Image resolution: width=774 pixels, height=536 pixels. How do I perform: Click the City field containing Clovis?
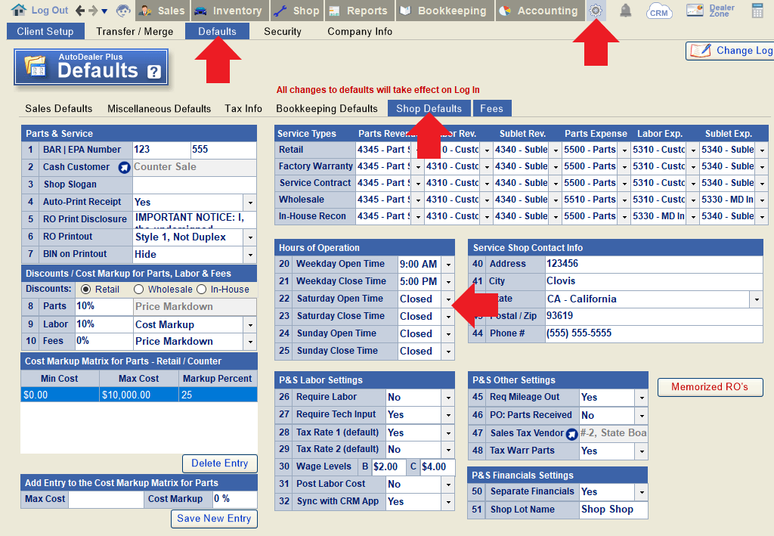pos(654,281)
